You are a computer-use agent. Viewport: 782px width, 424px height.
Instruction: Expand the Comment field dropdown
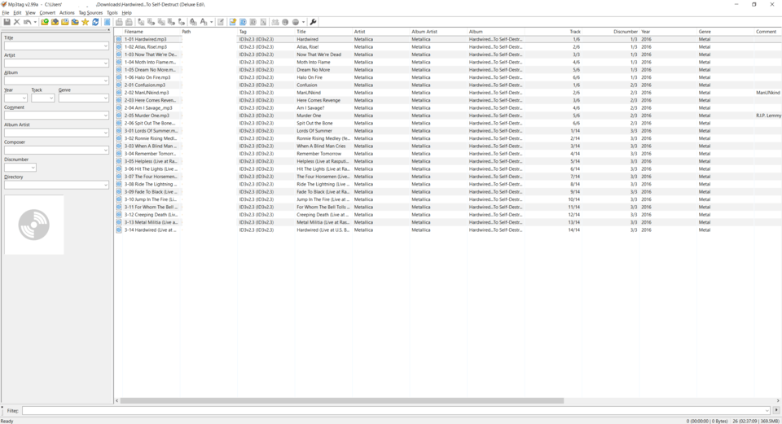coord(106,116)
